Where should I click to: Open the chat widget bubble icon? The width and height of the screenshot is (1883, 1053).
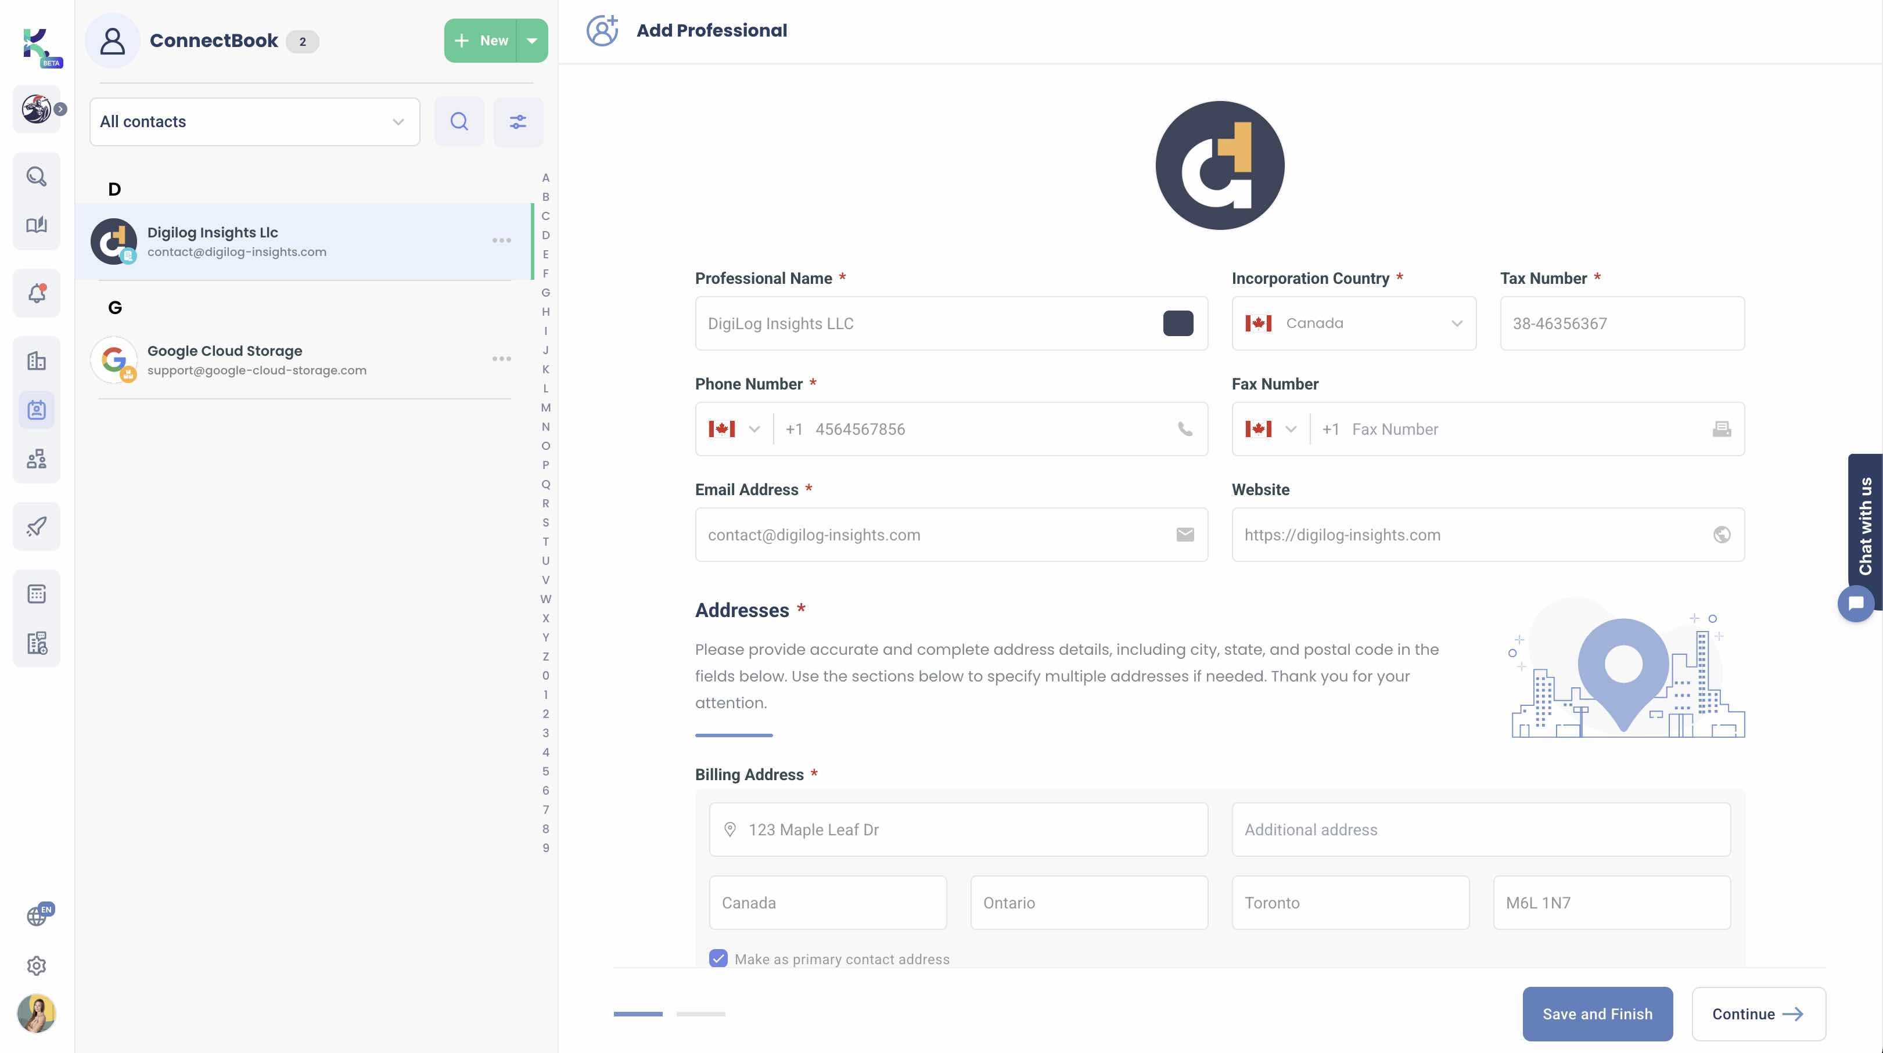click(1857, 602)
